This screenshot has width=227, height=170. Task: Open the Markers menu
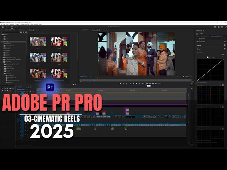(17, 24)
